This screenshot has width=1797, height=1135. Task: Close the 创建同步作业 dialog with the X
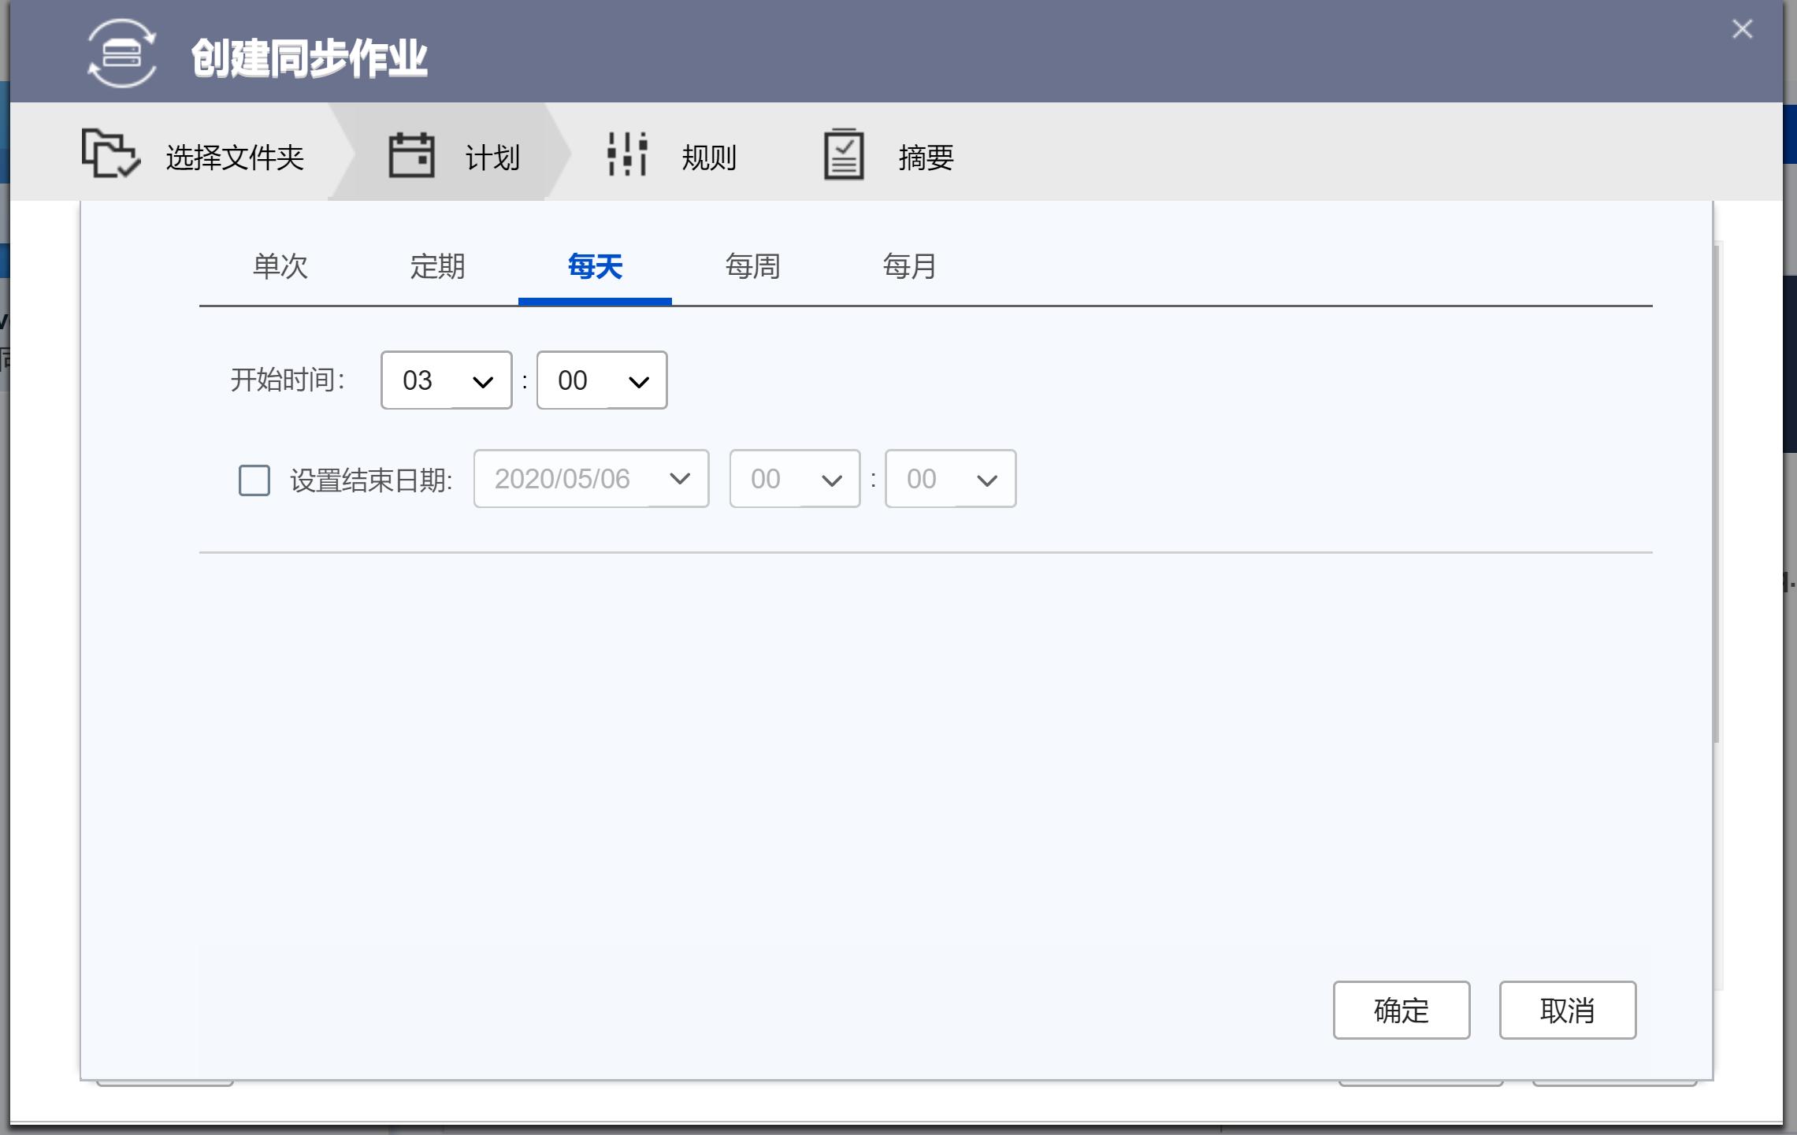1742,29
